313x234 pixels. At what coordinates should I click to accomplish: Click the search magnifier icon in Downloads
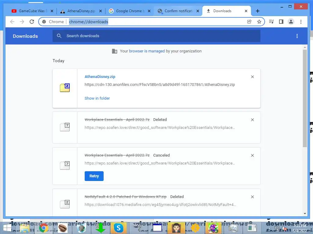tap(59, 36)
